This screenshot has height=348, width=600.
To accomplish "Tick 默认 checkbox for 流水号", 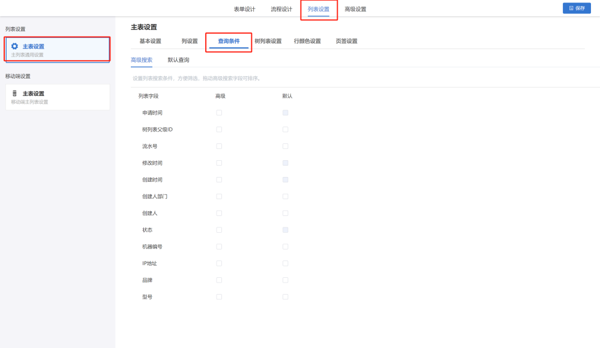I will point(286,146).
